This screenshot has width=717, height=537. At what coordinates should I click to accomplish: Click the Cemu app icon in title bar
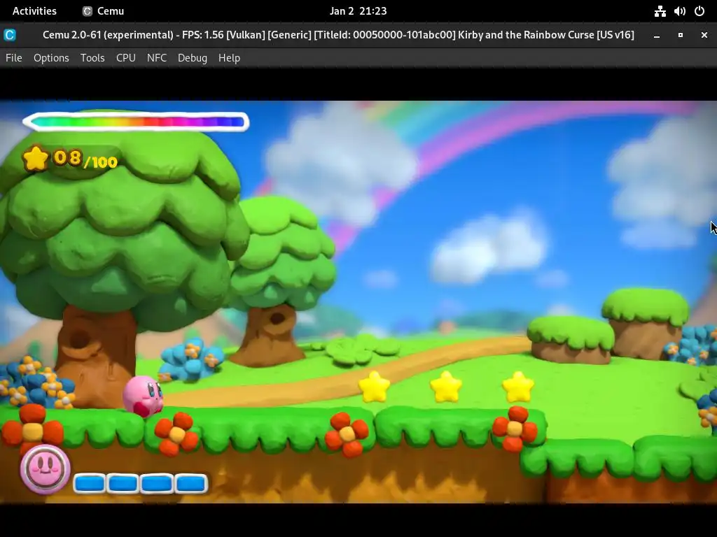[10, 35]
